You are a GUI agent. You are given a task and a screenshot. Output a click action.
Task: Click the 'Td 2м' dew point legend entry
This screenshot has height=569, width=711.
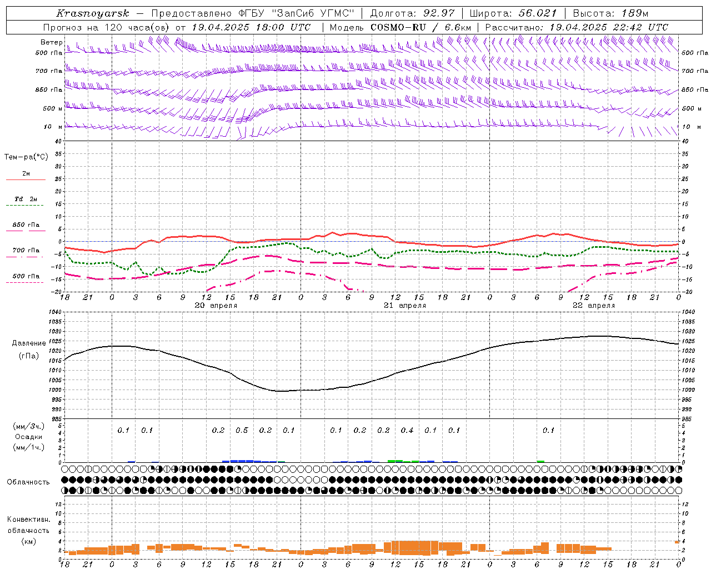[x=26, y=199]
